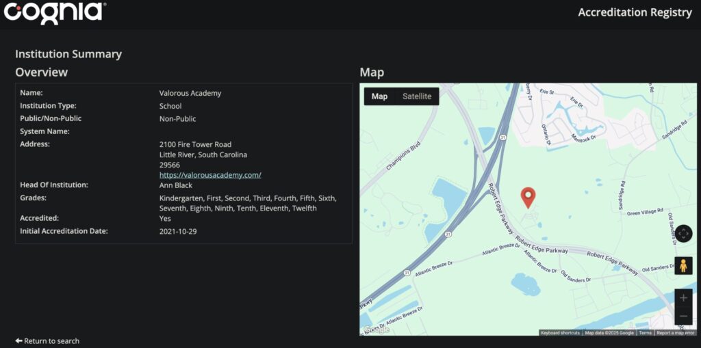Zoom in on the map

point(683,298)
